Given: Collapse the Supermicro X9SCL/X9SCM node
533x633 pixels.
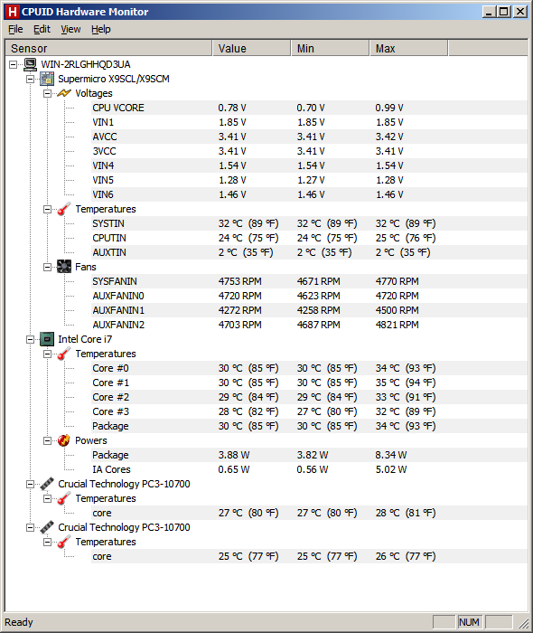Looking at the screenshot, I should (30, 80).
